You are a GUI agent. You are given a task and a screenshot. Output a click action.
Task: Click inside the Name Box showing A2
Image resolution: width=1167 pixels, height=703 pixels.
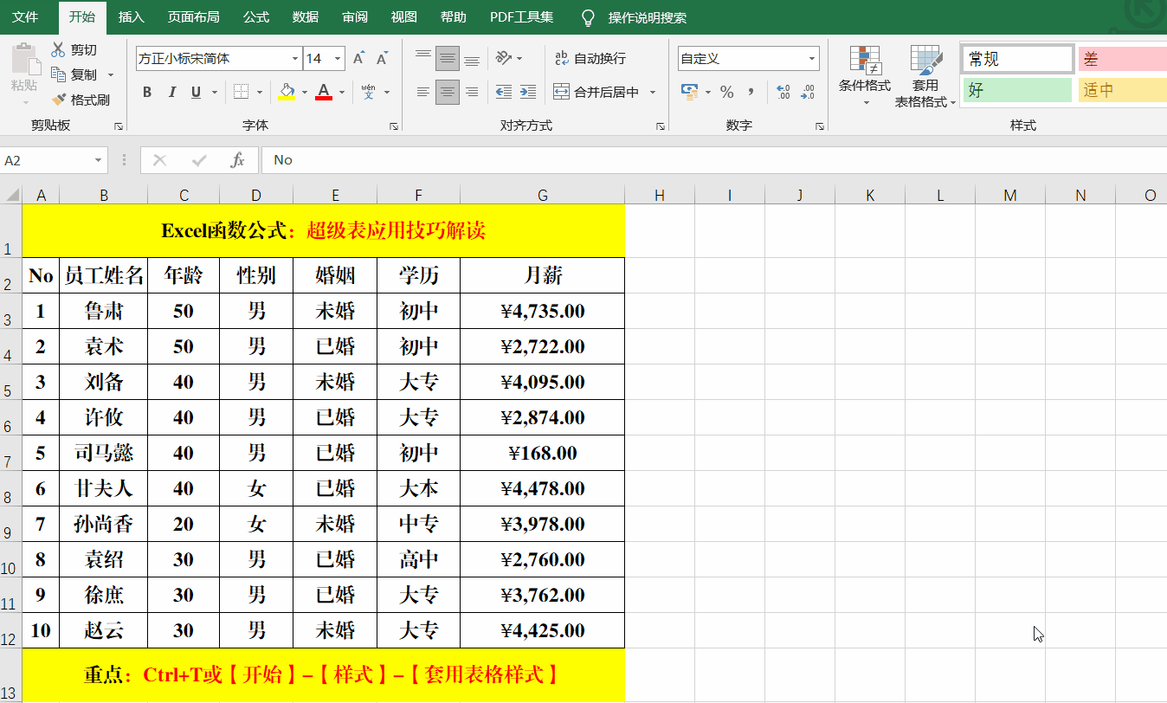[x=48, y=160]
